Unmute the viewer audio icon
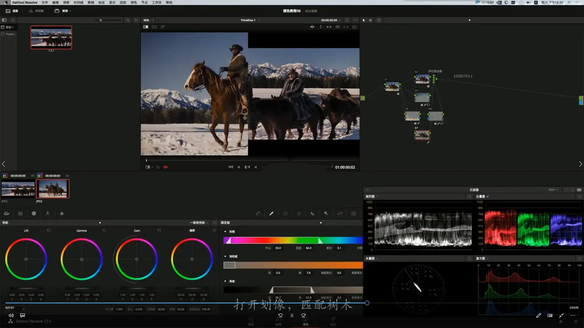584x328 pixels. point(165,167)
